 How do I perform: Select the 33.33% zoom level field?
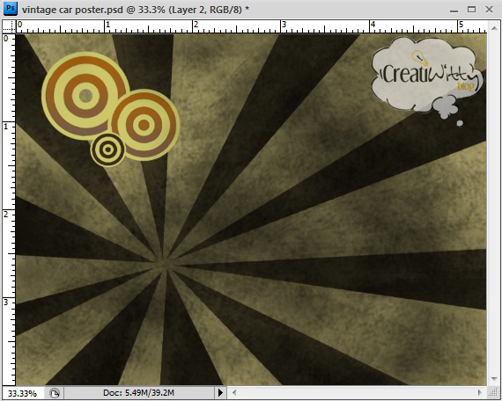(23, 393)
